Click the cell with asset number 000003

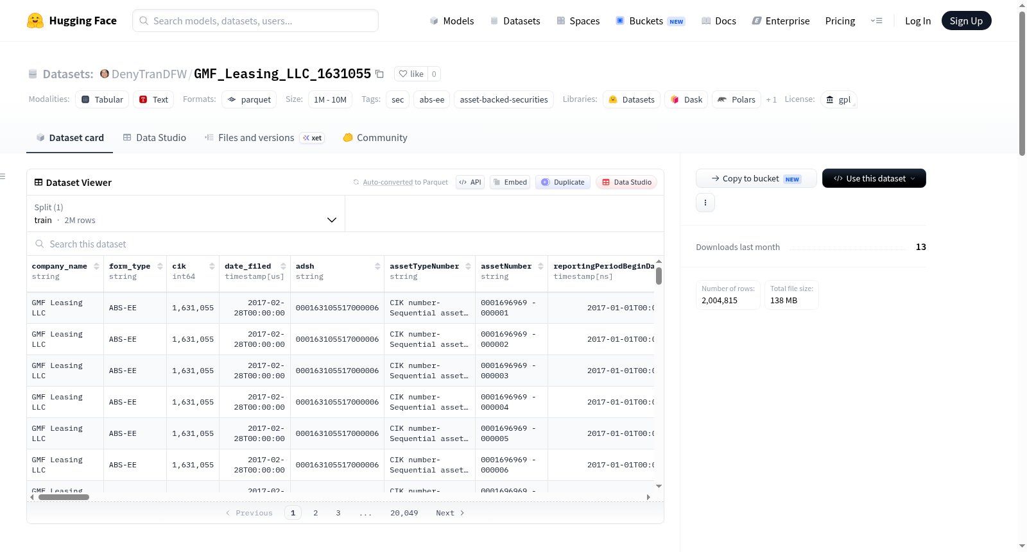(x=512, y=371)
